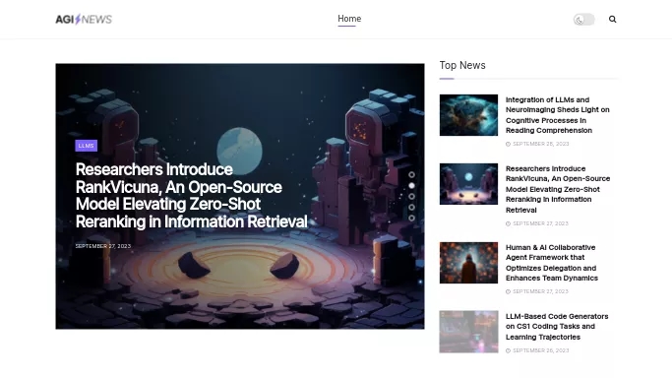Open LLM-Based Code Generators on CS1 article
This screenshot has height=378, width=672.
(x=557, y=327)
